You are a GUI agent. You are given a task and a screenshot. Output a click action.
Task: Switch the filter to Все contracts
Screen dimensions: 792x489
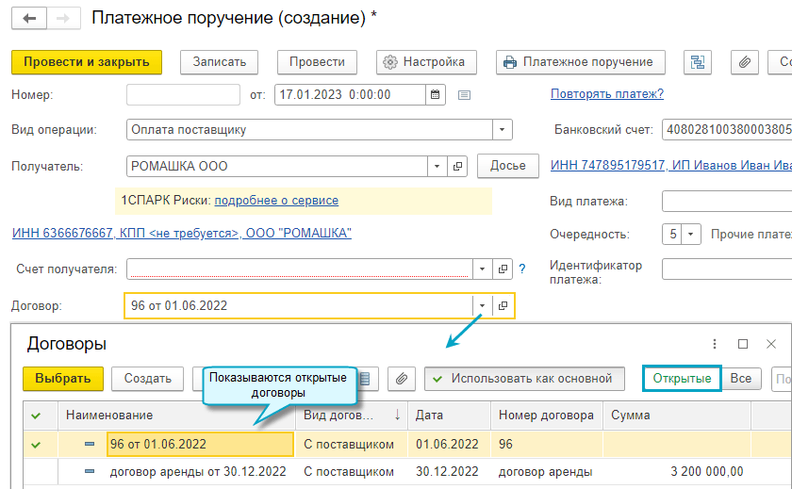[x=741, y=379]
